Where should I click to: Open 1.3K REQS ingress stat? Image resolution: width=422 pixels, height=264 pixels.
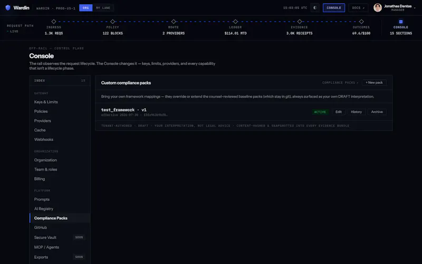coord(54,33)
